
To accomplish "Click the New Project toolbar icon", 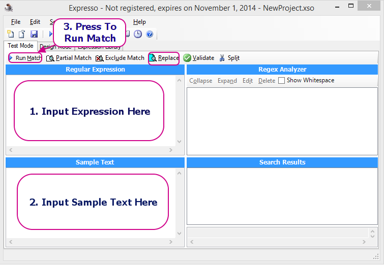I will click(11, 34).
